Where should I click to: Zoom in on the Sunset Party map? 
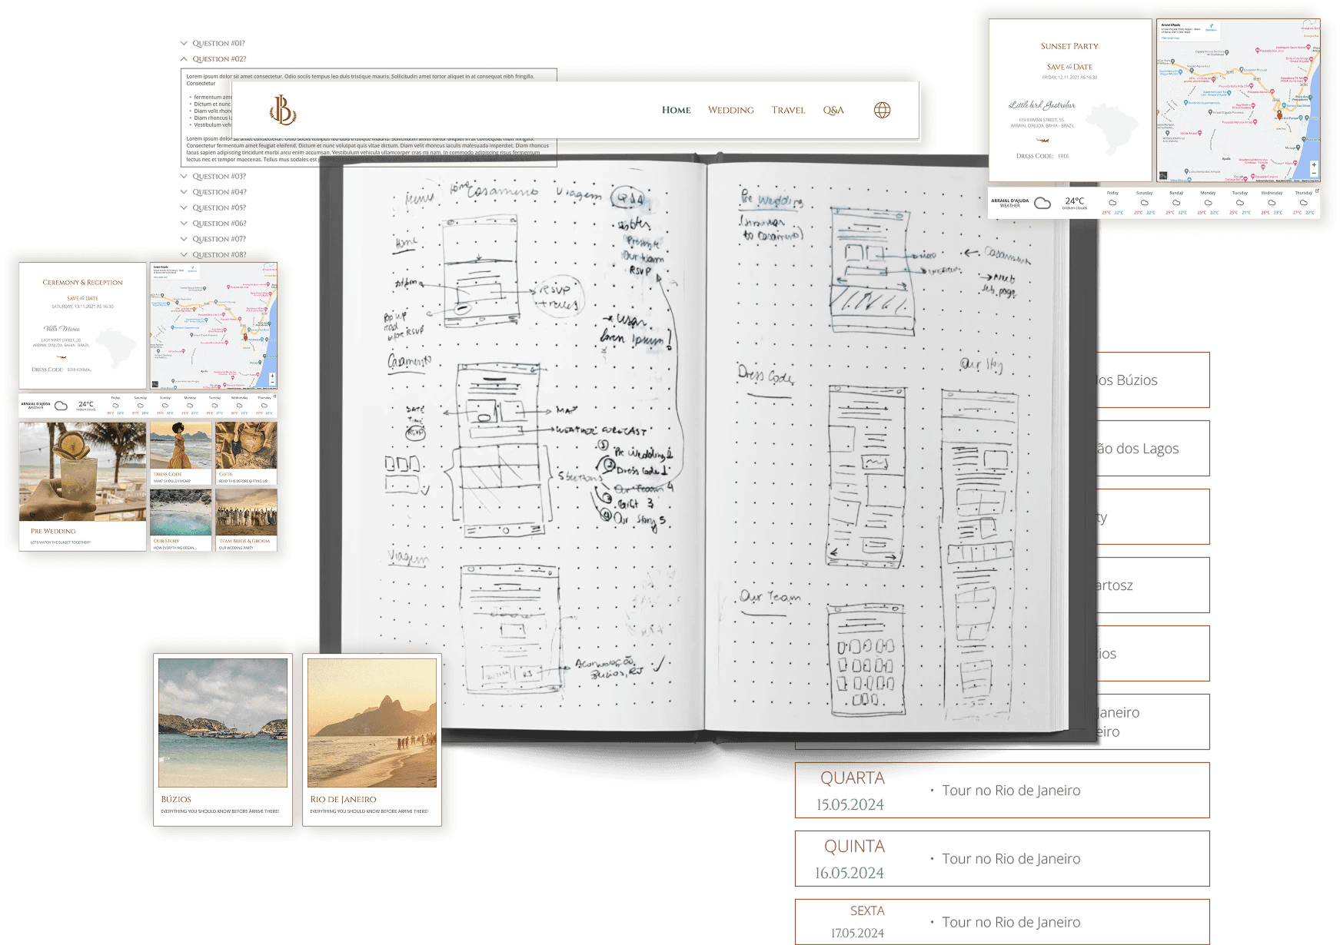click(1314, 165)
